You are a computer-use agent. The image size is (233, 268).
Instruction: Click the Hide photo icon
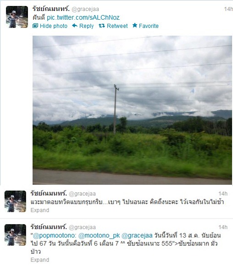click(x=35, y=26)
